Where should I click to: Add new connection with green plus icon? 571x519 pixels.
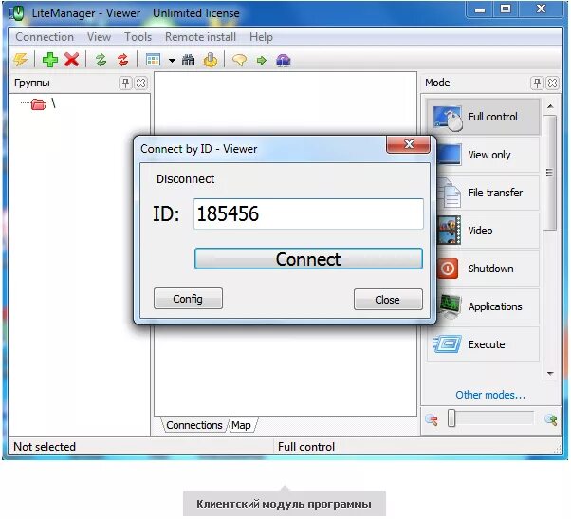(x=50, y=60)
